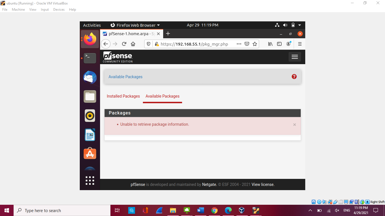This screenshot has height=216, width=385.
Task: Open the Firefox application menu
Action: [300, 44]
